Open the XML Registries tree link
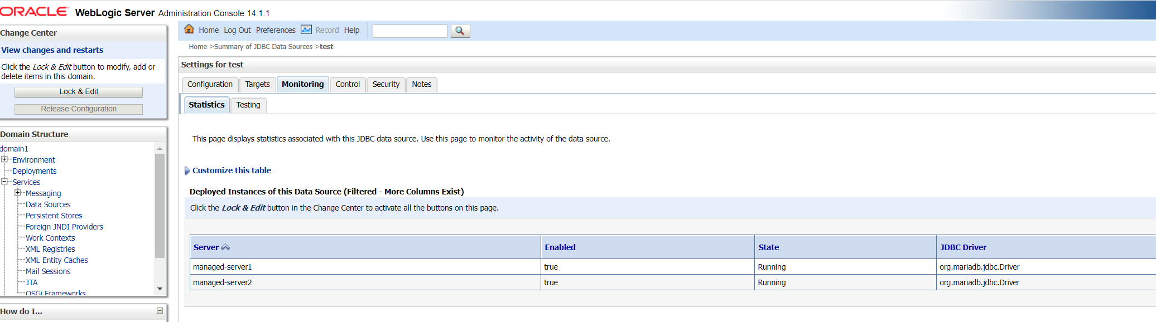This screenshot has height=322, width=1156. pyautogui.click(x=50, y=249)
